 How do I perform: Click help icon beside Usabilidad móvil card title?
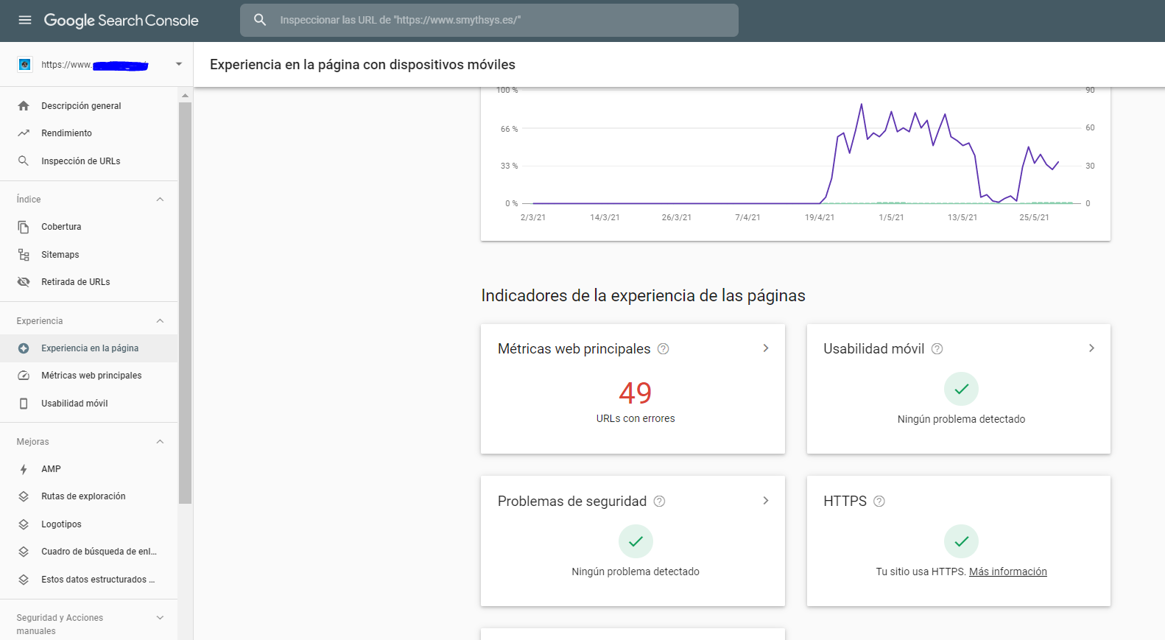(937, 349)
